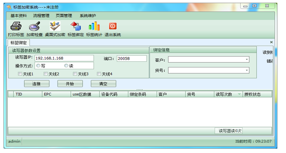Screen dimensions: 286x153
Task: Select the 读 operation mode
Action: [x=66, y=66]
